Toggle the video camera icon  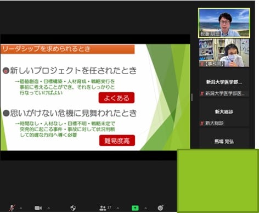pyautogui.click(x=38, y=208)
